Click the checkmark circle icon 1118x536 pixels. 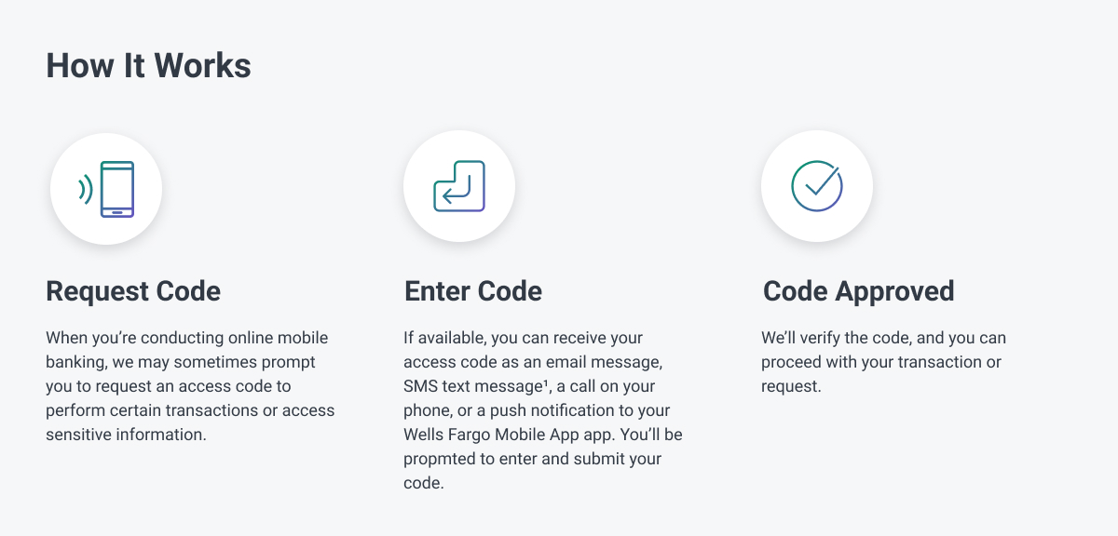tap(817, 186)
